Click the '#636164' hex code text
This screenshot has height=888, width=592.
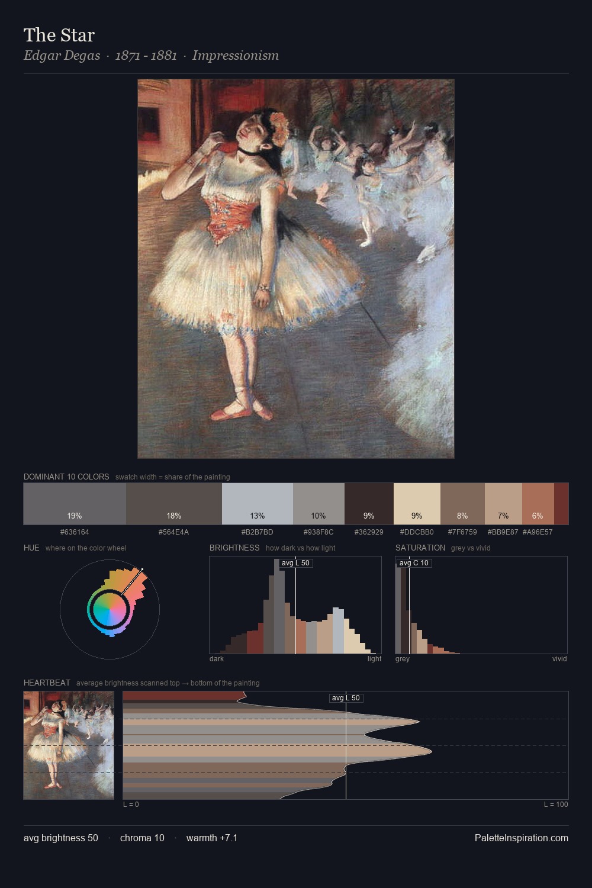[x=75, y=532]
